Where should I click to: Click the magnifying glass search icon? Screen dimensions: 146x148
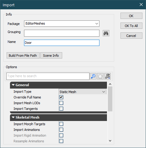[93, 76]
